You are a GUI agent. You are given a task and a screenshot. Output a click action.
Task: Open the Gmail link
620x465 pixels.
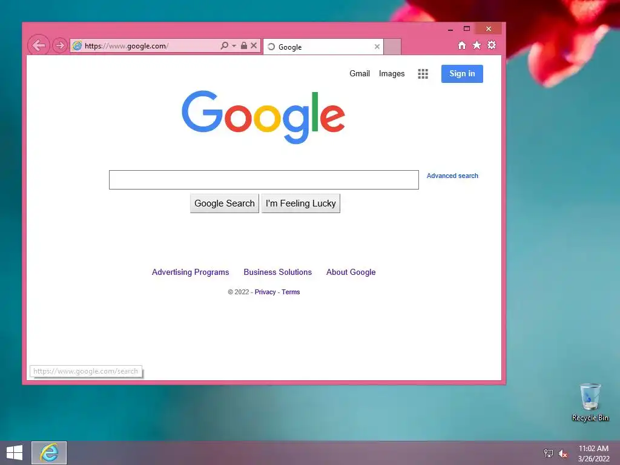point(360,73)
